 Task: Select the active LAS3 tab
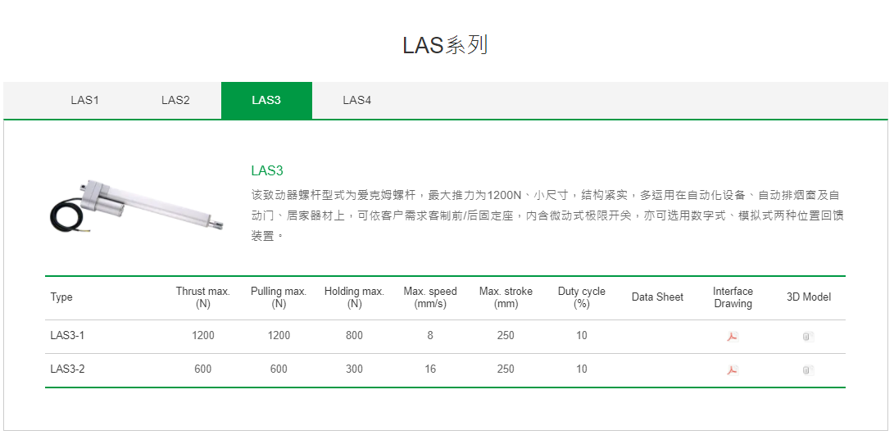click(x=266, y=100)
